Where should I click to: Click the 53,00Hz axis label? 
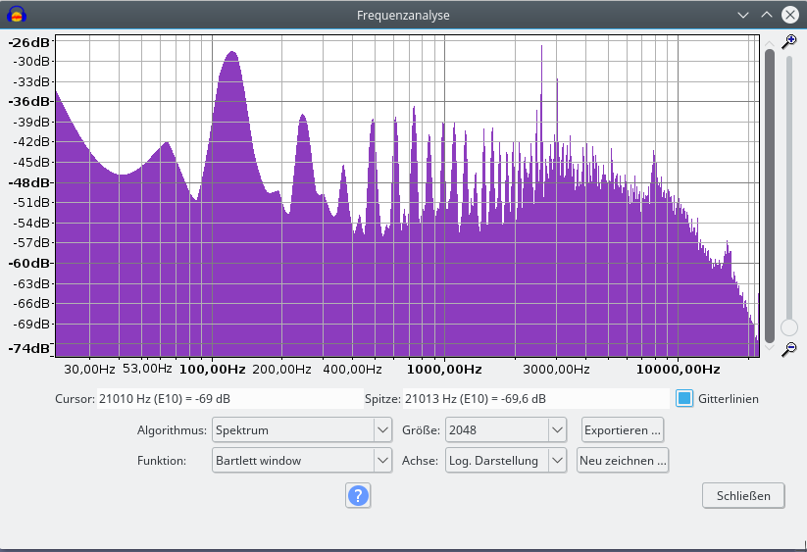147,369
